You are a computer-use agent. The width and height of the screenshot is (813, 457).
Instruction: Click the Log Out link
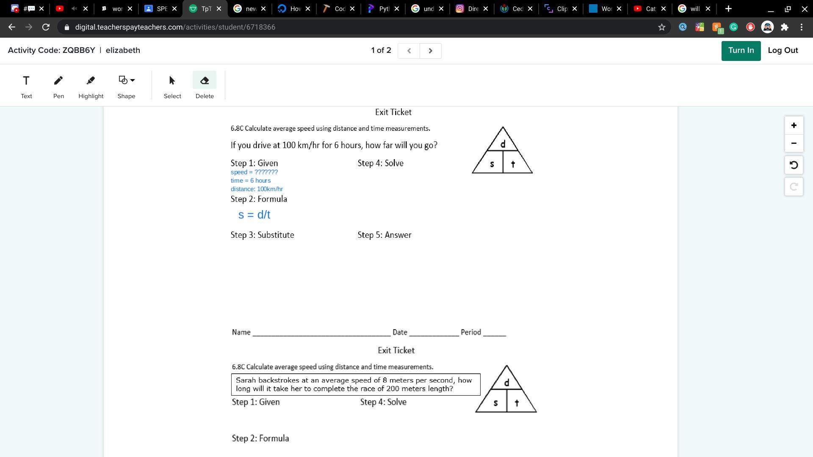click(x=783, y=50)
